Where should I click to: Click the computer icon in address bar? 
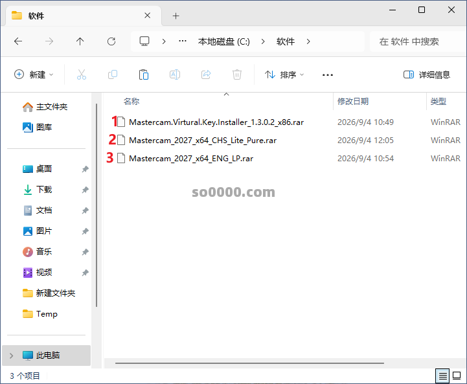click(x=144, y=41)
